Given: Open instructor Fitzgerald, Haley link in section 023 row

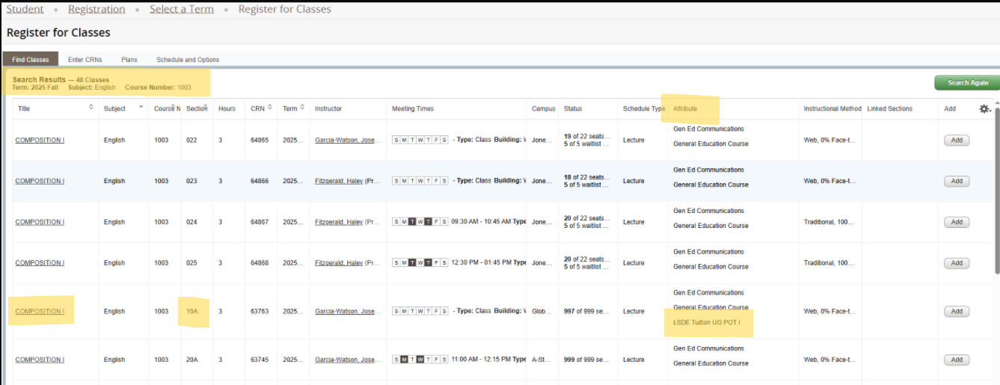Looking at the screenshot, I should [339, 181].
